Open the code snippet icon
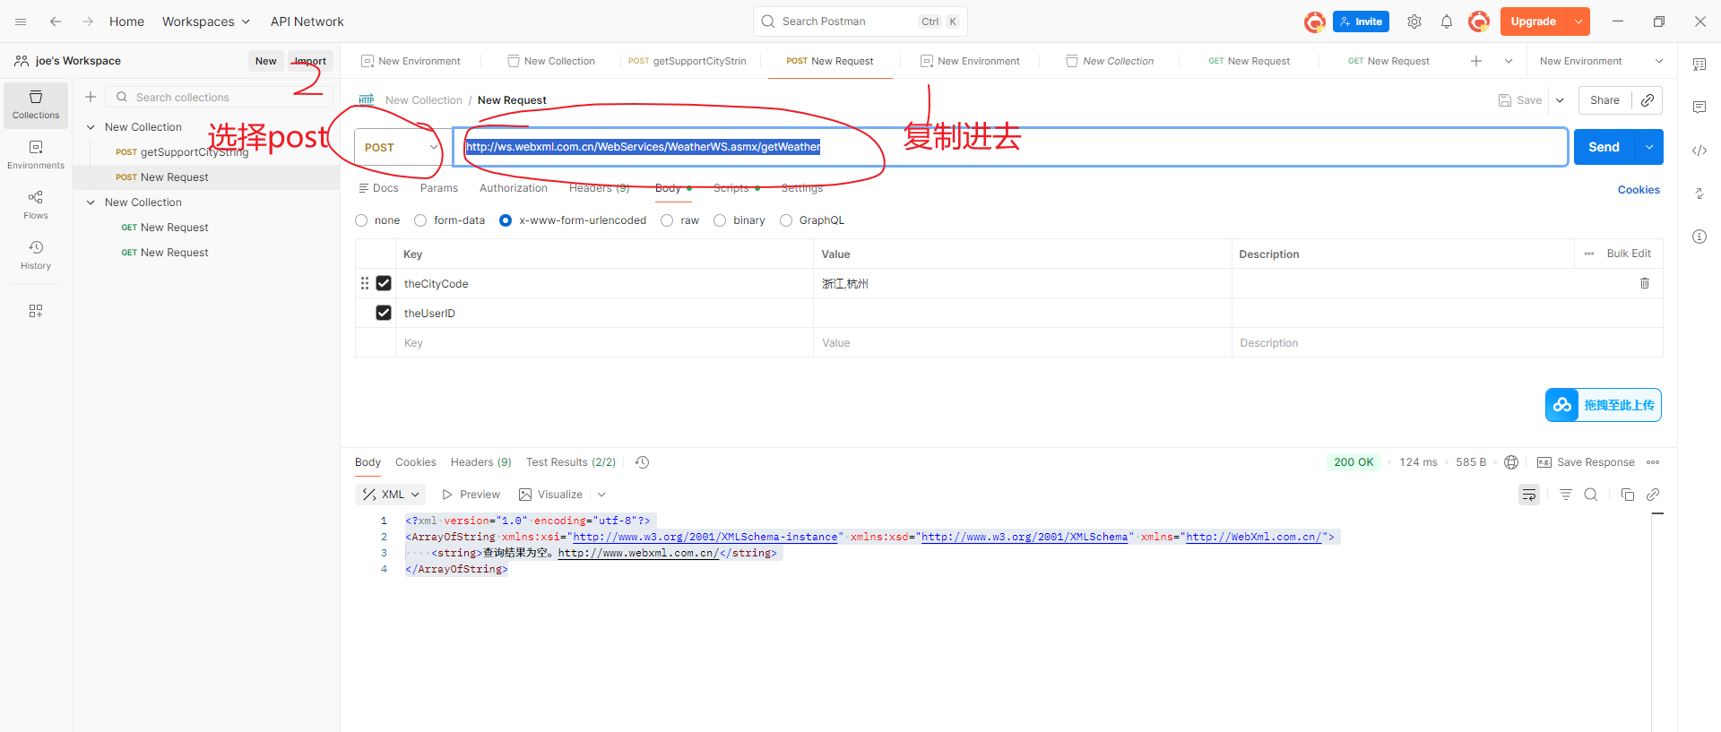The height and width of the screenshot is (732, 1721). tap(1699, 151)
